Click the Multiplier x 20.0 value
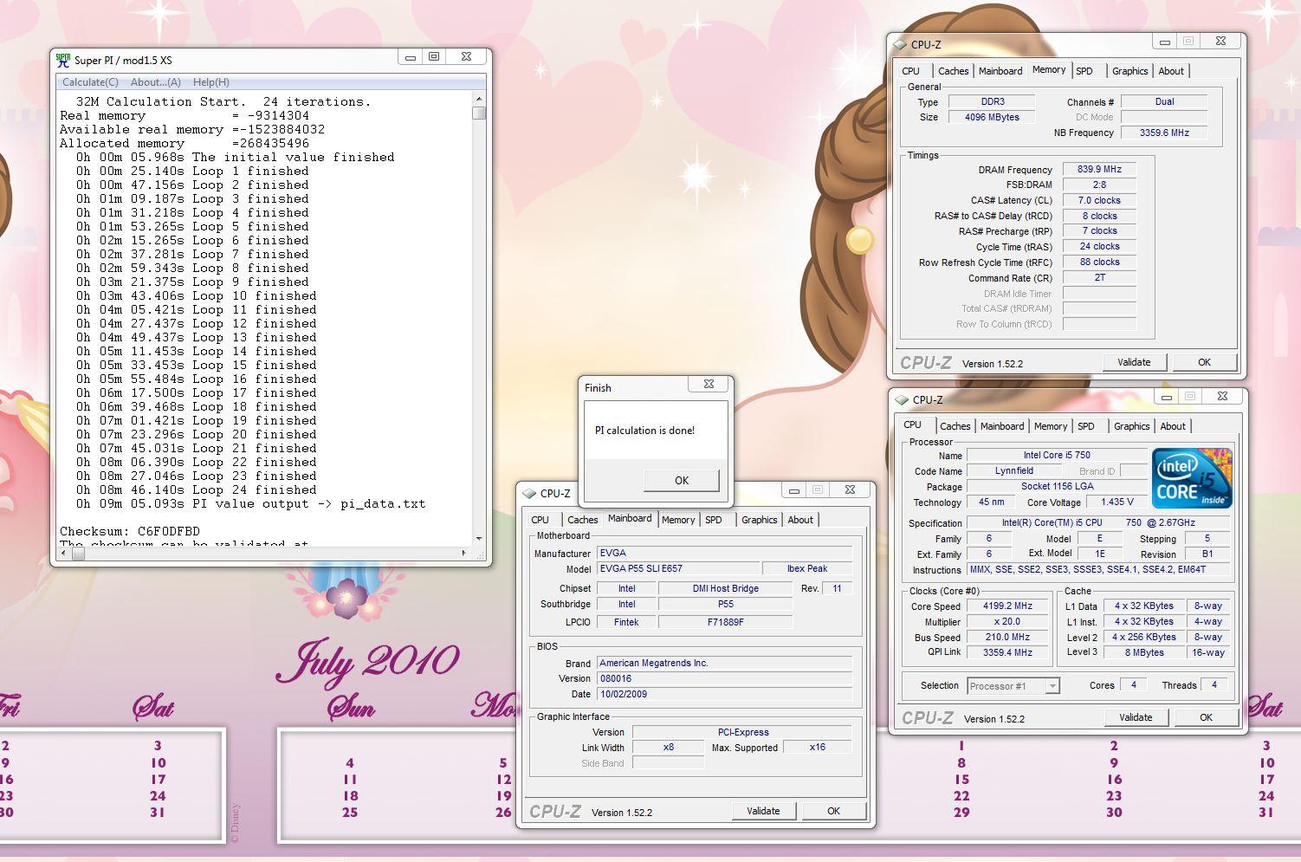 (1007, 622)
